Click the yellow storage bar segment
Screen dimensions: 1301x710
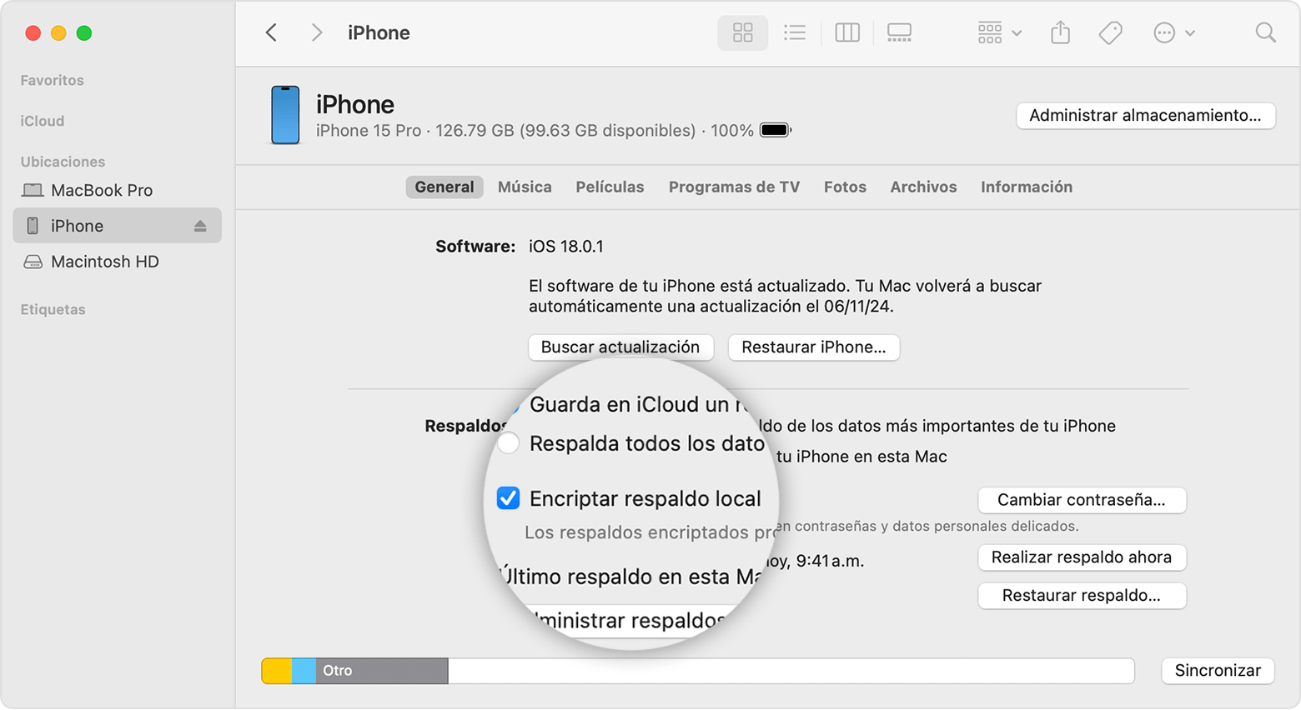coord(277,671)
